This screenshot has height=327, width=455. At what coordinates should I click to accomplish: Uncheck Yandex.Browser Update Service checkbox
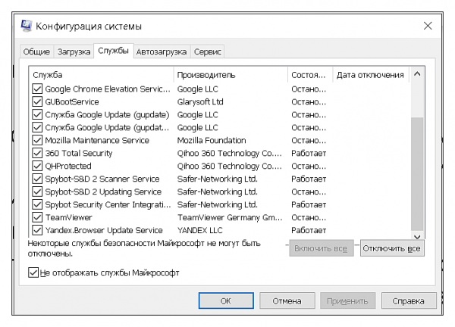point(37,230)
